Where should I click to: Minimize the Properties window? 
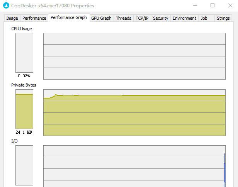click(195, 6)
